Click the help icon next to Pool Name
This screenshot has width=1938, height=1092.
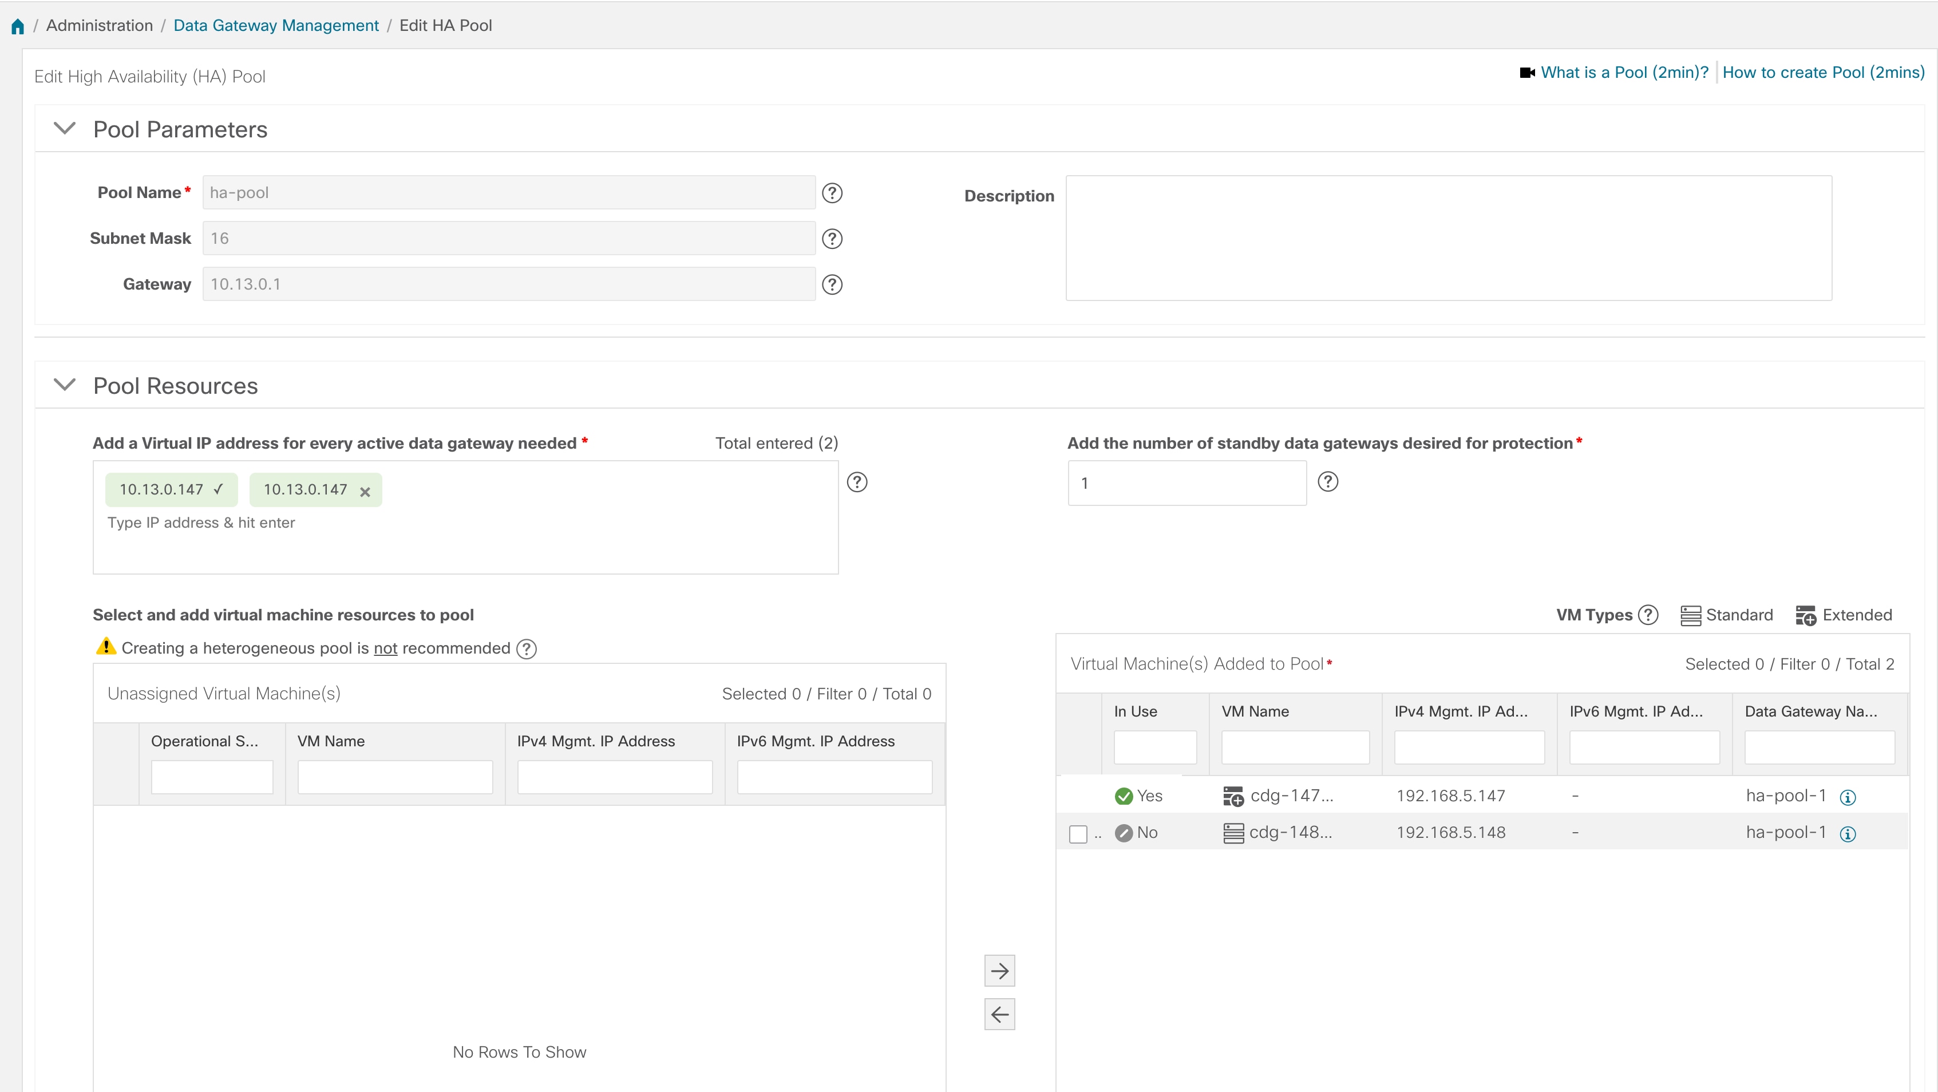(x=832, y=192)
